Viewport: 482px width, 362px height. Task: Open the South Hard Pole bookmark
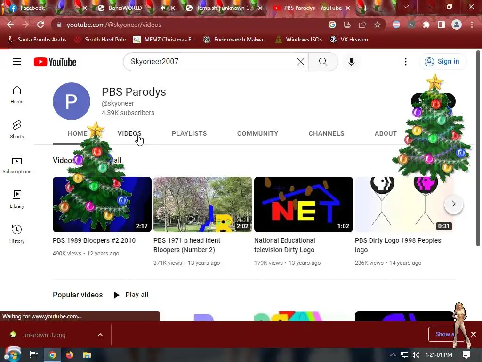100,40
